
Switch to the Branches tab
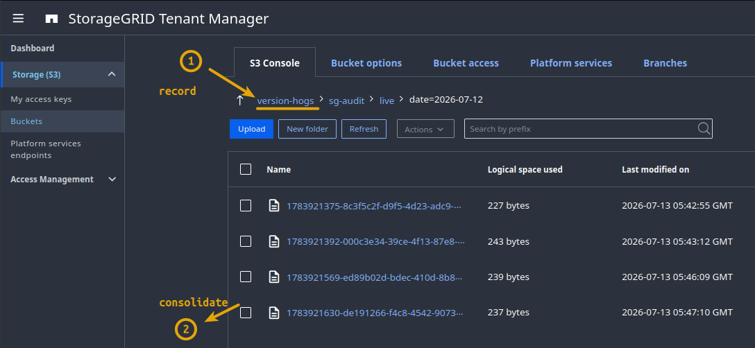pos(665,63)
